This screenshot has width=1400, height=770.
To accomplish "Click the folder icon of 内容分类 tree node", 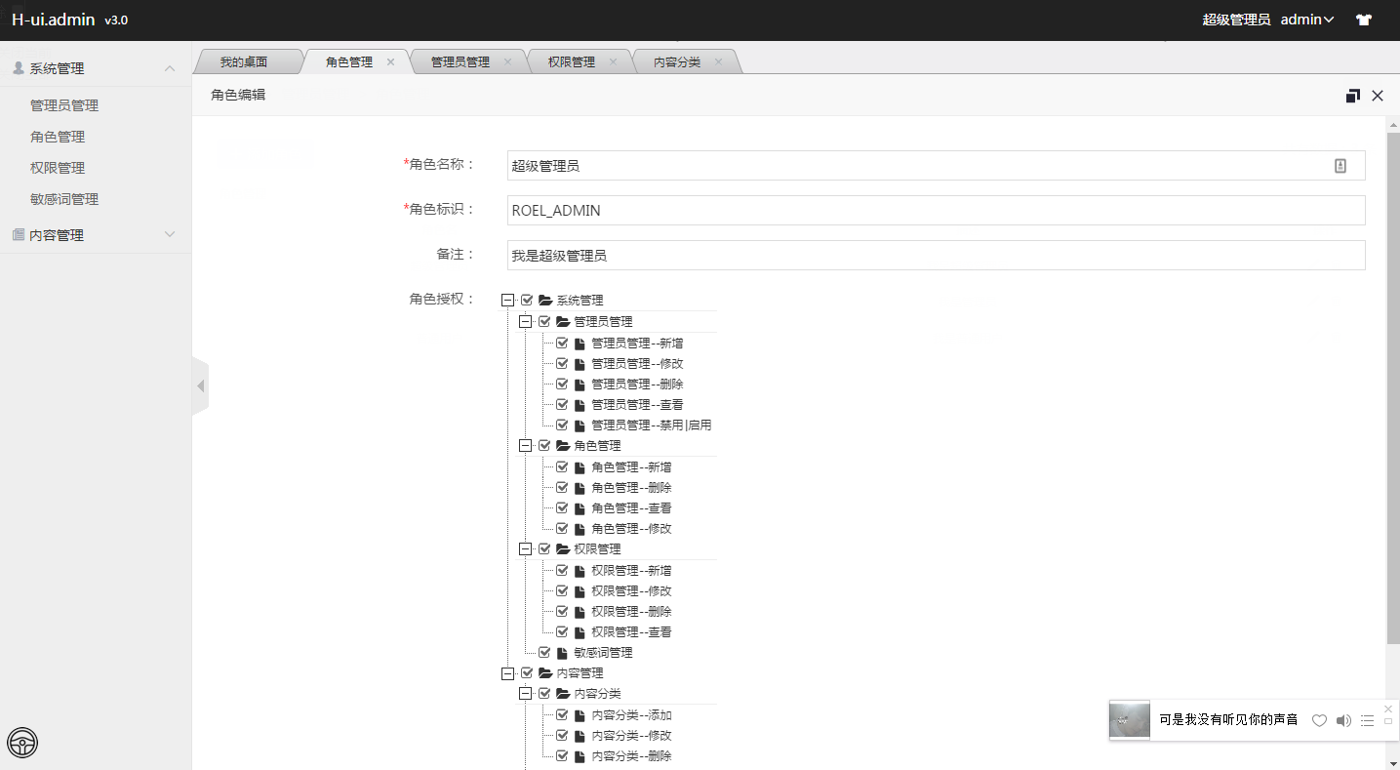I will click(563, 694).
